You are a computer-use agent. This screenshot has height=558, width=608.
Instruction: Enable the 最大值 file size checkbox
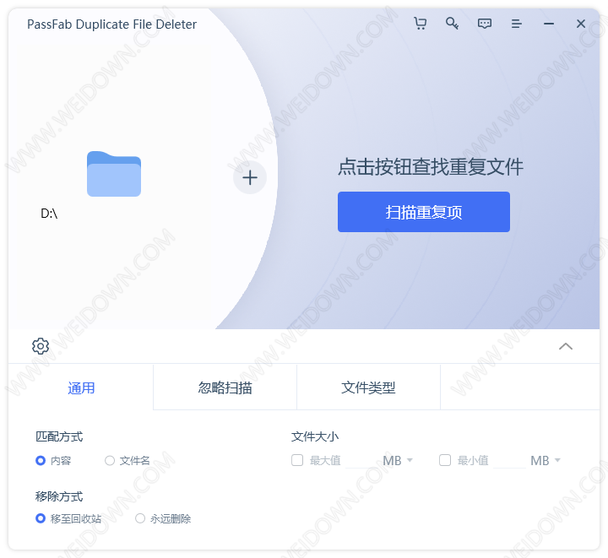(x=297, y=460)
